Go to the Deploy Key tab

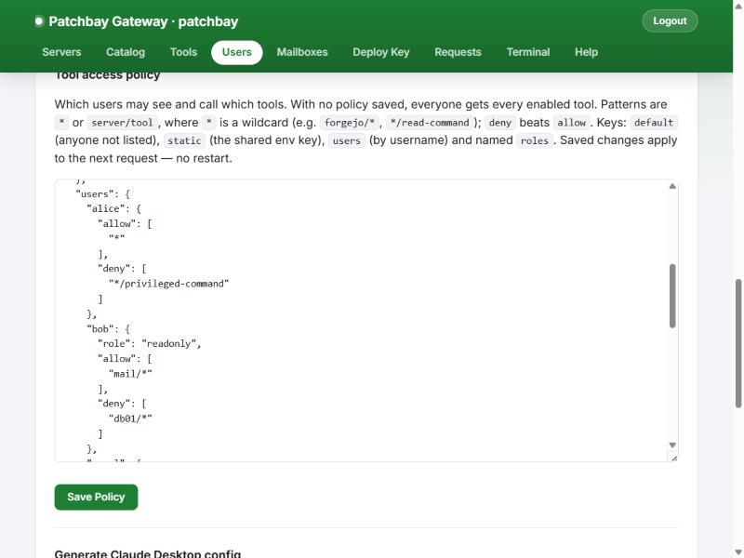coord(381,52)
